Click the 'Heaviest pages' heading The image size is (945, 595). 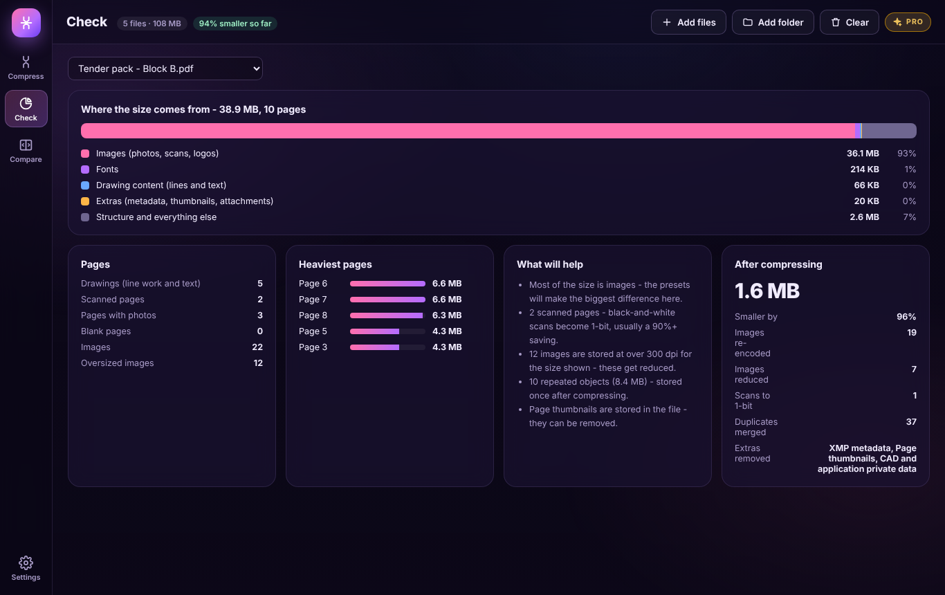tap(336, 264)
